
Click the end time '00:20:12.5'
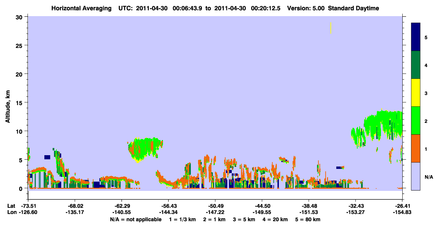(x=265, y=8)
